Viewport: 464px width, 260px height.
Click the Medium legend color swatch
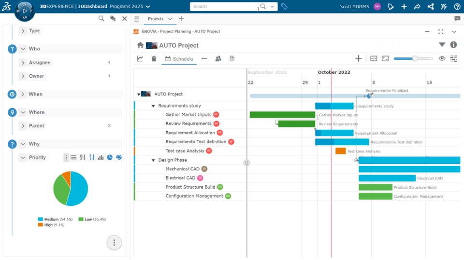[41, 219]
